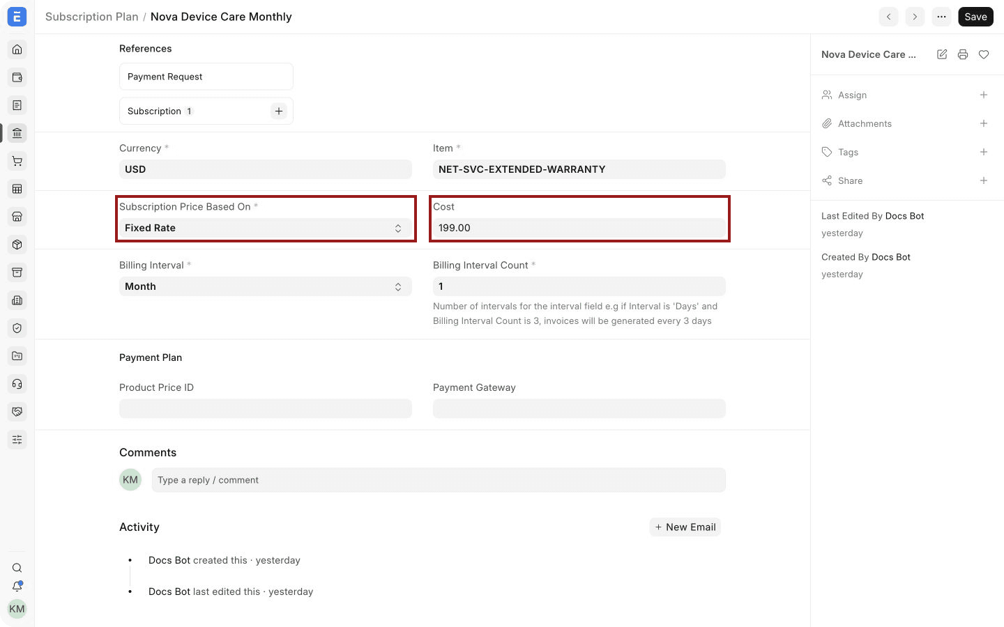
Task: Open the KM user avatar in sidebar
Action: coord(17,609)
